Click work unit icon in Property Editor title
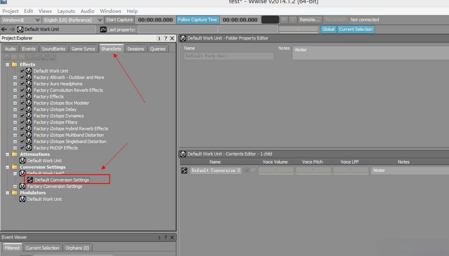 pos(183,38)
